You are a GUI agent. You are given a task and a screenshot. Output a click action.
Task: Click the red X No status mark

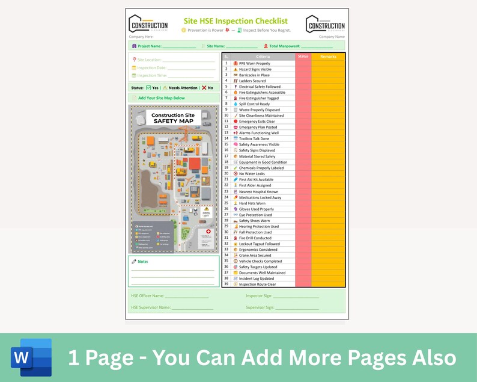click(x=204, y=88)
